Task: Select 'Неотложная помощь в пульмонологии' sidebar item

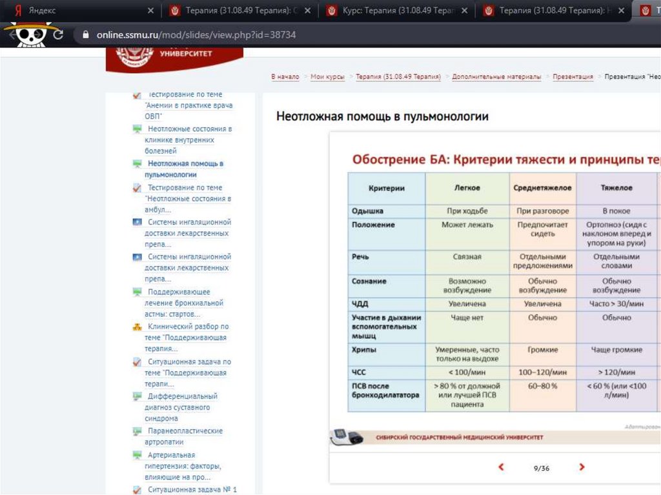Action: [184, 168]
